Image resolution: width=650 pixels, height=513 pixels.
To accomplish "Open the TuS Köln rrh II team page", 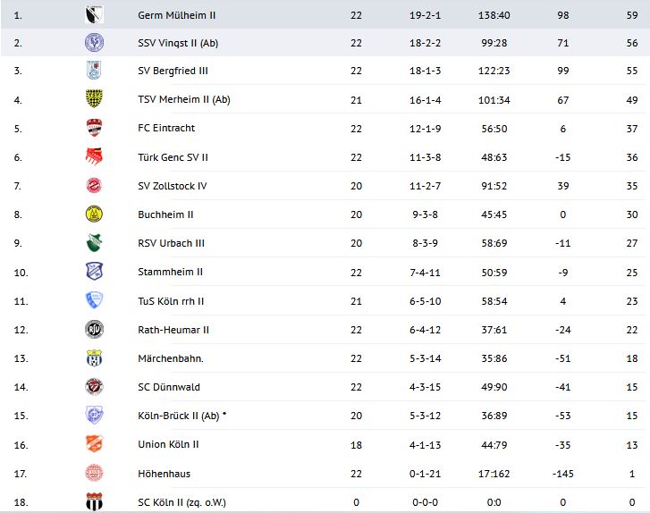I will (x=171, y=301).
